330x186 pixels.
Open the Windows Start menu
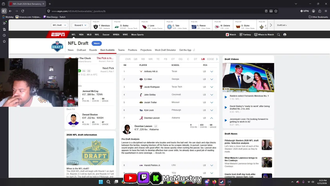click(101, 182)
